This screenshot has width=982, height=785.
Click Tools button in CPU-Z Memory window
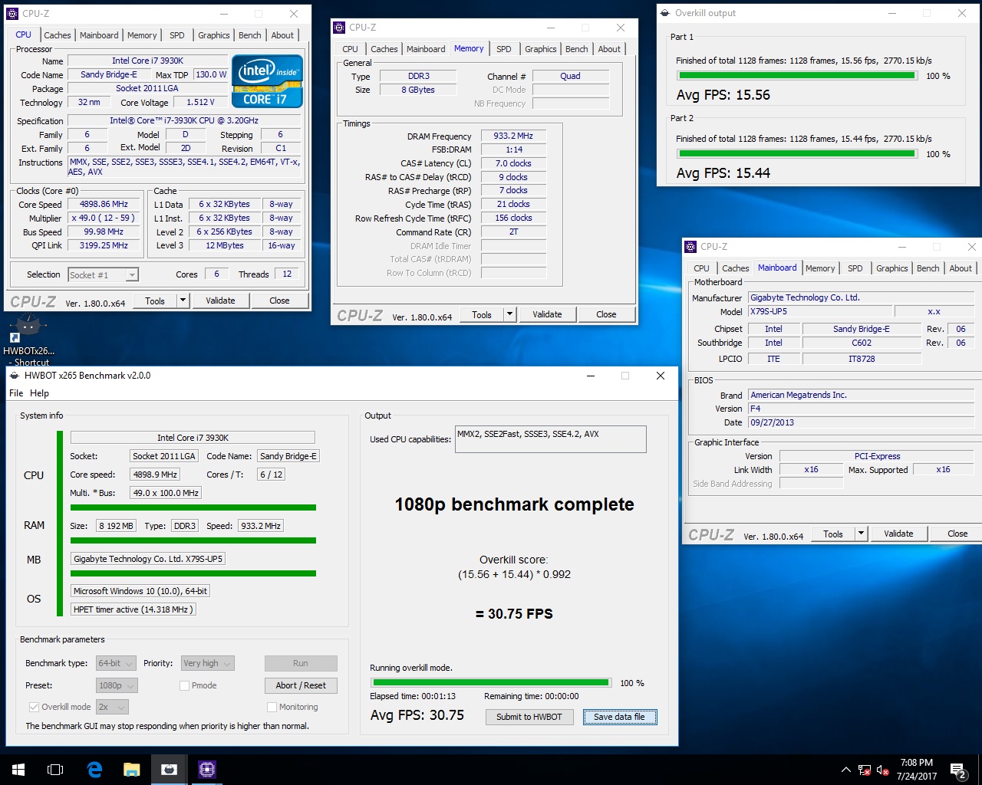point(482,314)
